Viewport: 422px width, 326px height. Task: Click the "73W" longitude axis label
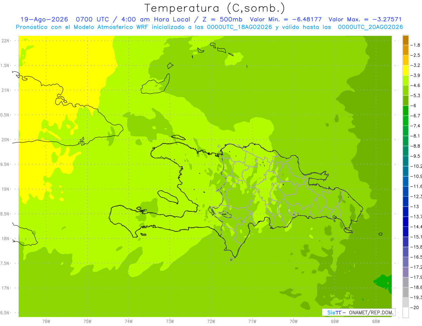pos(170,321)
